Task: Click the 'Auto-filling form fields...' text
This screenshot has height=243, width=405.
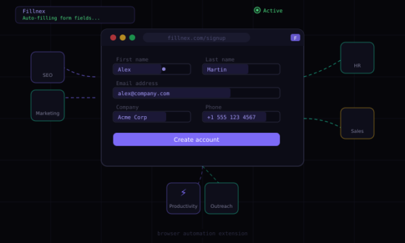Action: (61, 18)
